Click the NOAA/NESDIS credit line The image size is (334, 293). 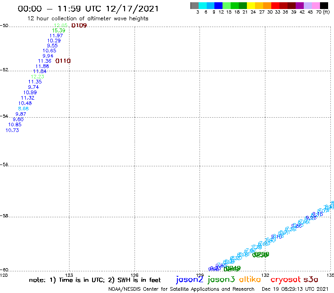[181, 289]
